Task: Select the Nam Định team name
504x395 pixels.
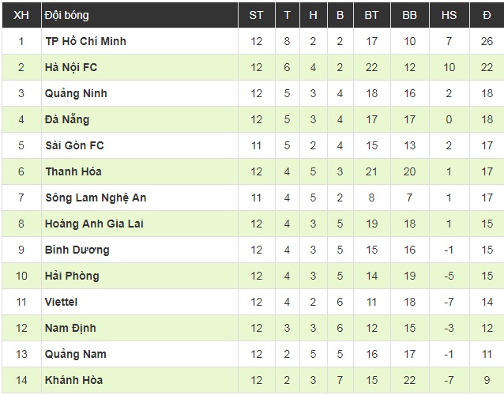Action: tap(70, 328)
